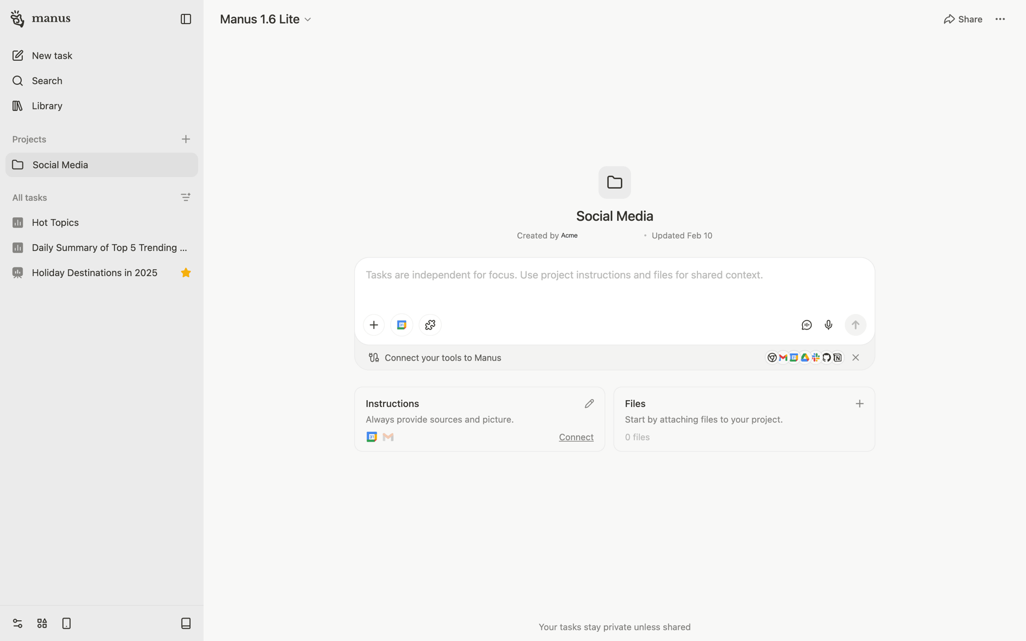
Task: Click the large project folder icon
Action: (x=615, y=183)
